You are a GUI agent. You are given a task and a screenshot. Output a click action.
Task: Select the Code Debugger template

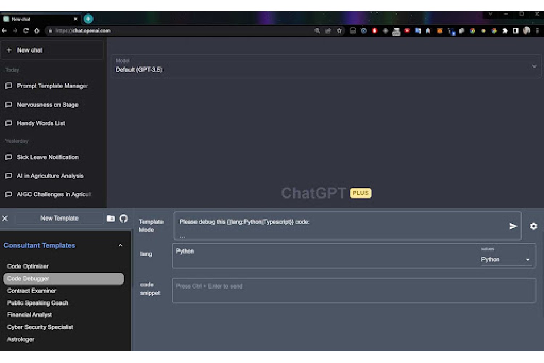[x=64, y=278]
